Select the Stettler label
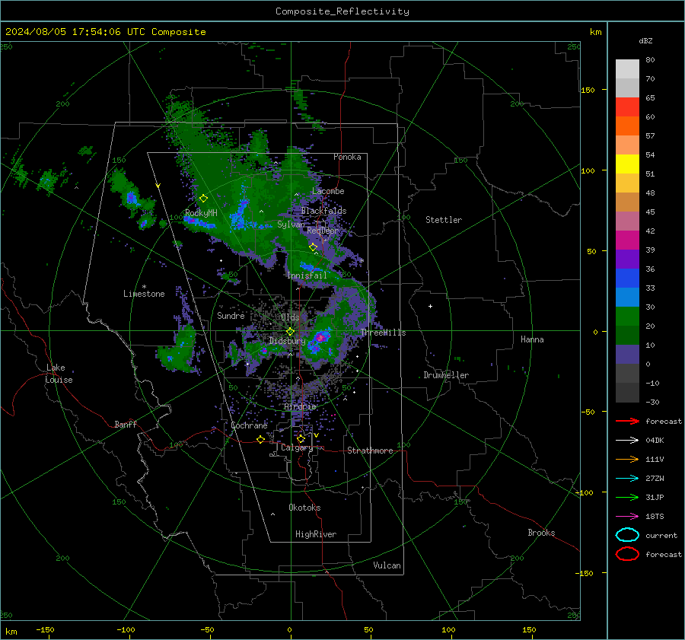685x640 pixels. pos(444,220)
